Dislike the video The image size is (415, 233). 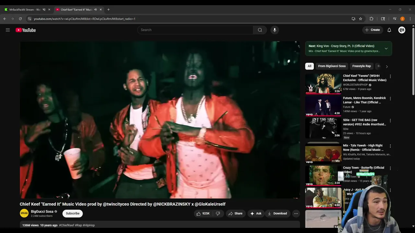coord(218,214)
